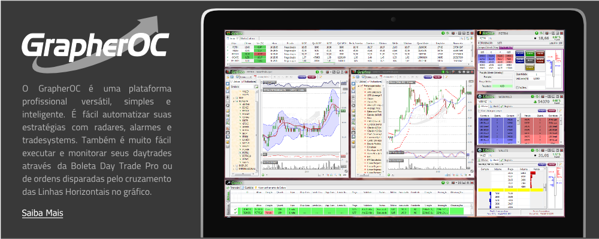Screen dimensions: 599x239
Task: Switch to Indicadores tab in PETR4 chart
Action: (249, 82)
